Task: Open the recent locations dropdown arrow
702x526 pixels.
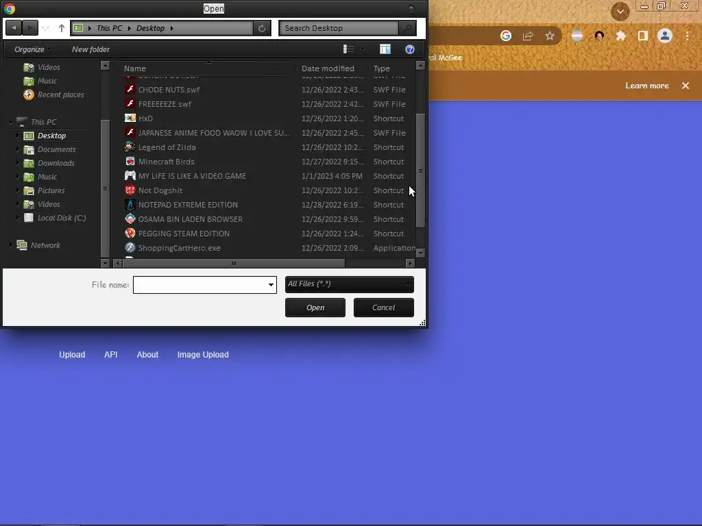Action: pos(45,28)
